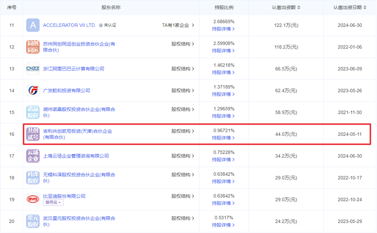The width and height of the screenshot is (377, 233).
Task: Click the 共创贰号 purple logo icon
Action: tap(33, 134)
